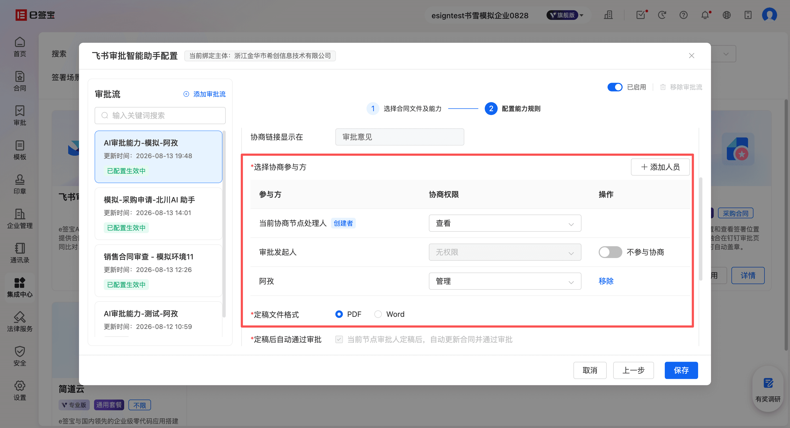
Task: Open the 旗舰版 edition dropdown
Action: pyautogui.click(x=565, y=15)
